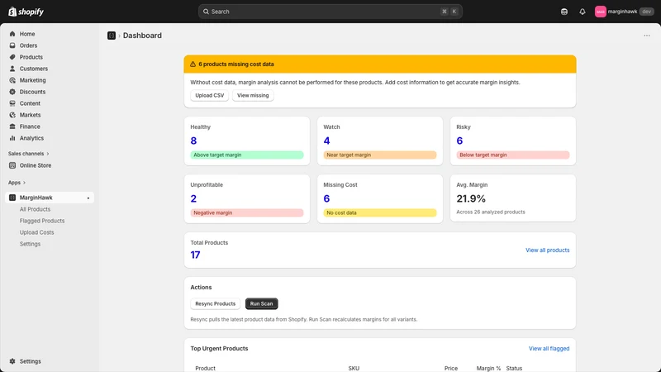Open View all products link
This screenshot has width=661, height=372.
tap(547, 250)
